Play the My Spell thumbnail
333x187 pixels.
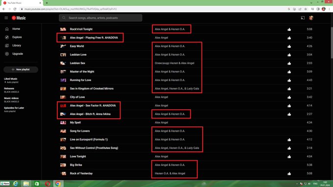click(63, 123)
